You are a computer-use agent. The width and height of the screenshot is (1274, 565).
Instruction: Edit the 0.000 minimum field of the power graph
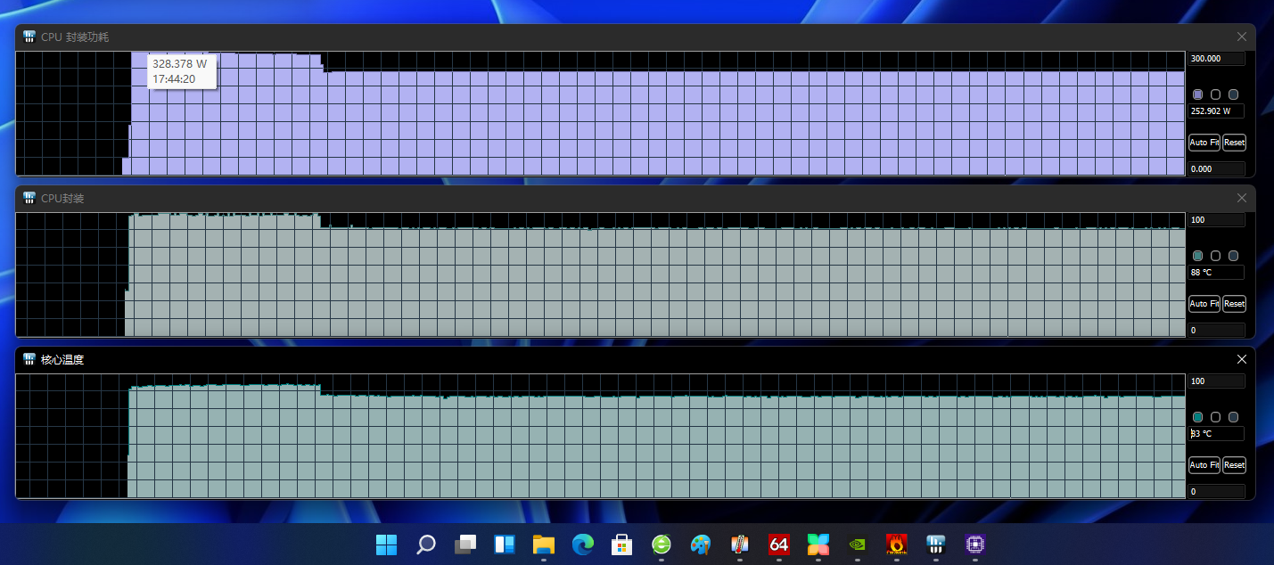tap(1215, 168)
